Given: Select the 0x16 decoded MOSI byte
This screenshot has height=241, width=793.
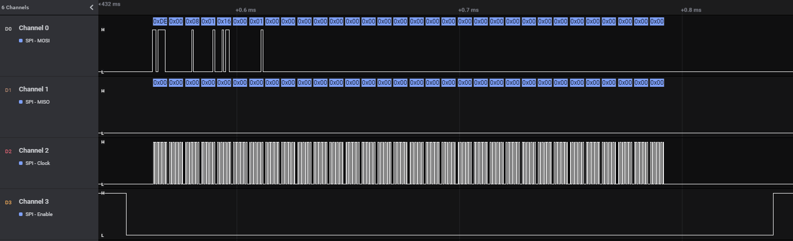Looking at the screenshot, I should (224, 21).
